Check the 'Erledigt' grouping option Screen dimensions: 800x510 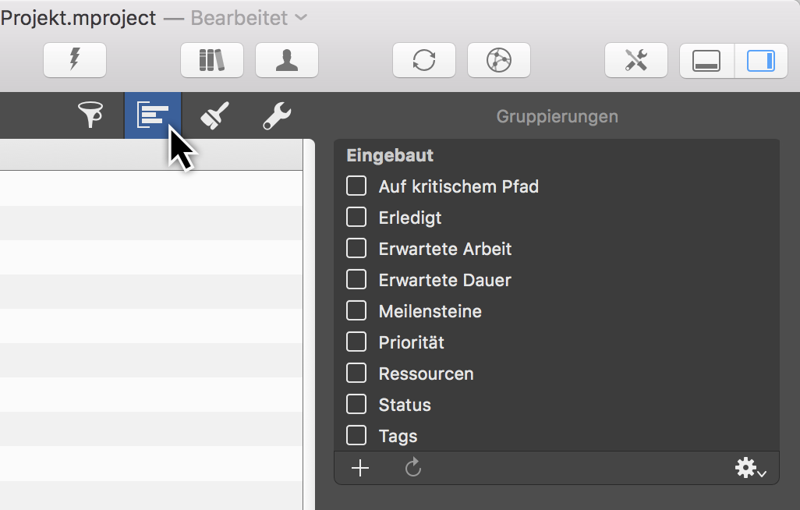point(356,217)
